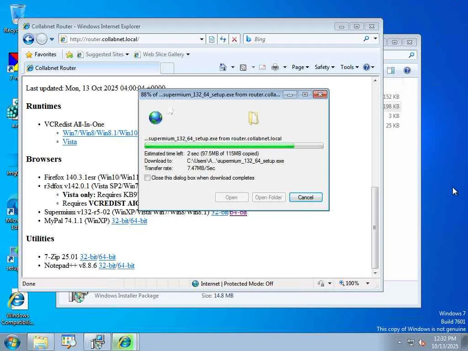The image size is (468, 351).
Task: Click the muted volume tray icon
Action: click(x=422, y=343)
